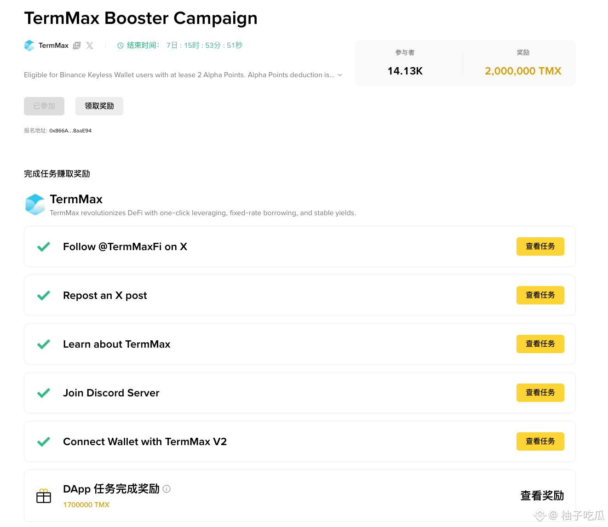Image resolution: width=608 pixels, height=527 pixels.
Task: Click the Learn about TermMax task title
Action: point(117,344)
